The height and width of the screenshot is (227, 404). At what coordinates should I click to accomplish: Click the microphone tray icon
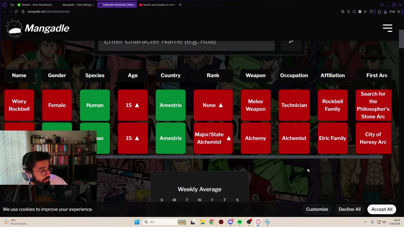372,222
